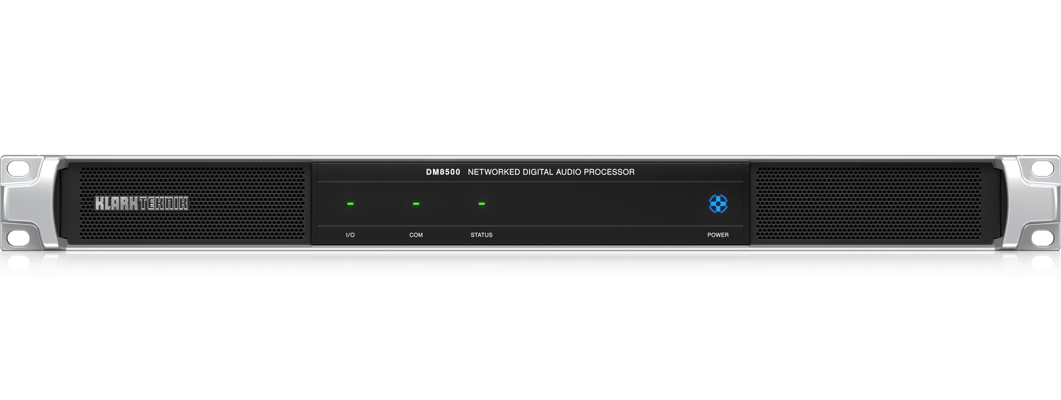The height and width of the screenshot is (400, 1061).
Task: Click the I/O label text
Action: 350,235
